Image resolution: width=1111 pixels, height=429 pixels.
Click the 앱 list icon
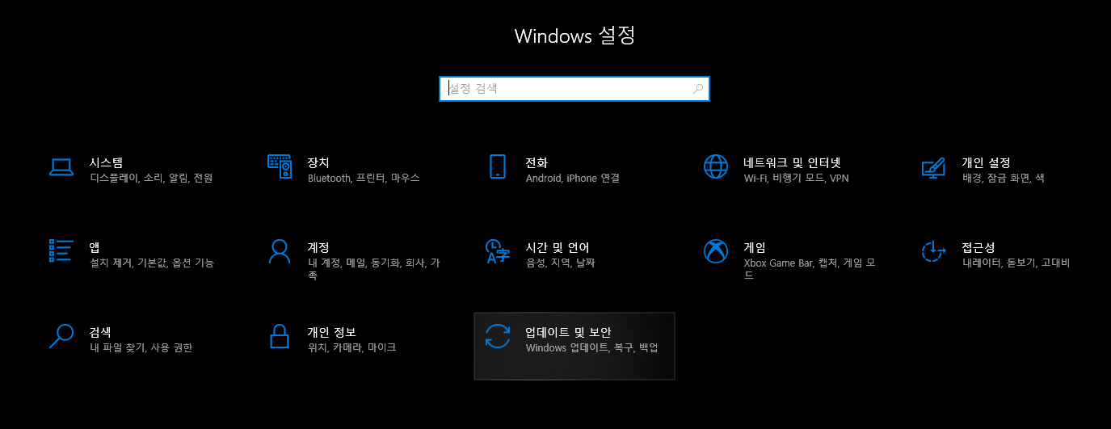point(61,250)
